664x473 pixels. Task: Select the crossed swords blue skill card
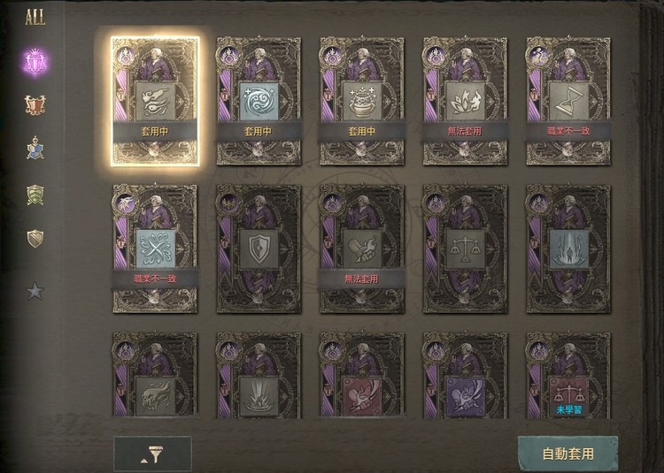click(155, 249)
